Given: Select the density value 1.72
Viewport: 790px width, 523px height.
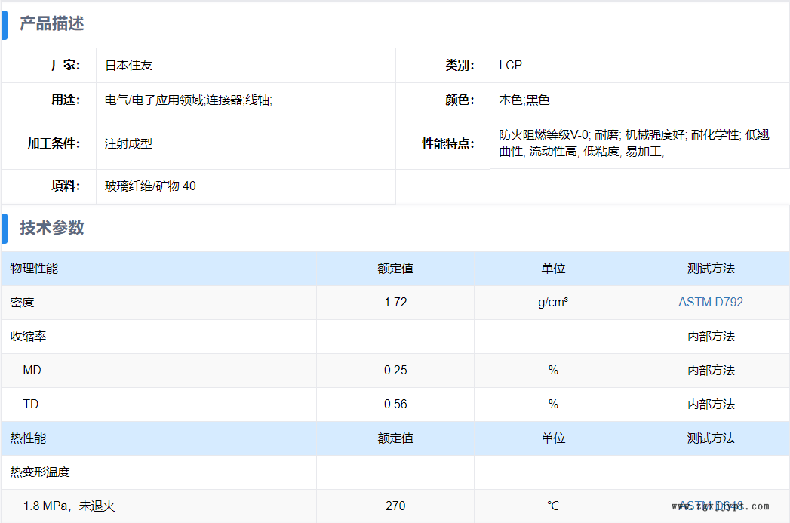Looking at the screenshot, I should point(395,303).
